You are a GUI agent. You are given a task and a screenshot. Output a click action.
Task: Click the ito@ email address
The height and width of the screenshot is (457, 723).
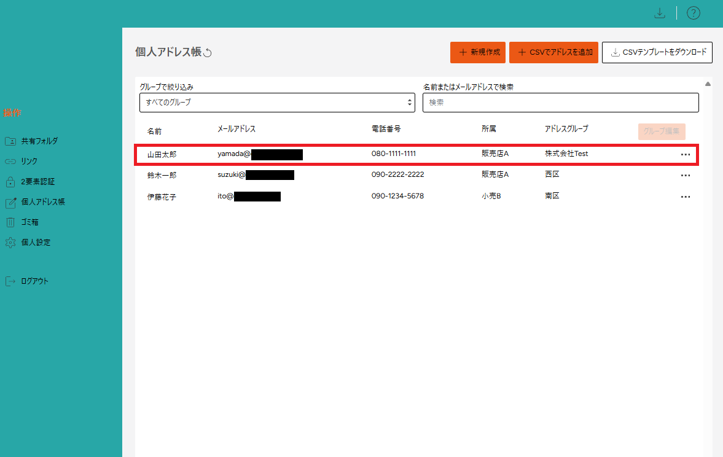click(249, 197)
